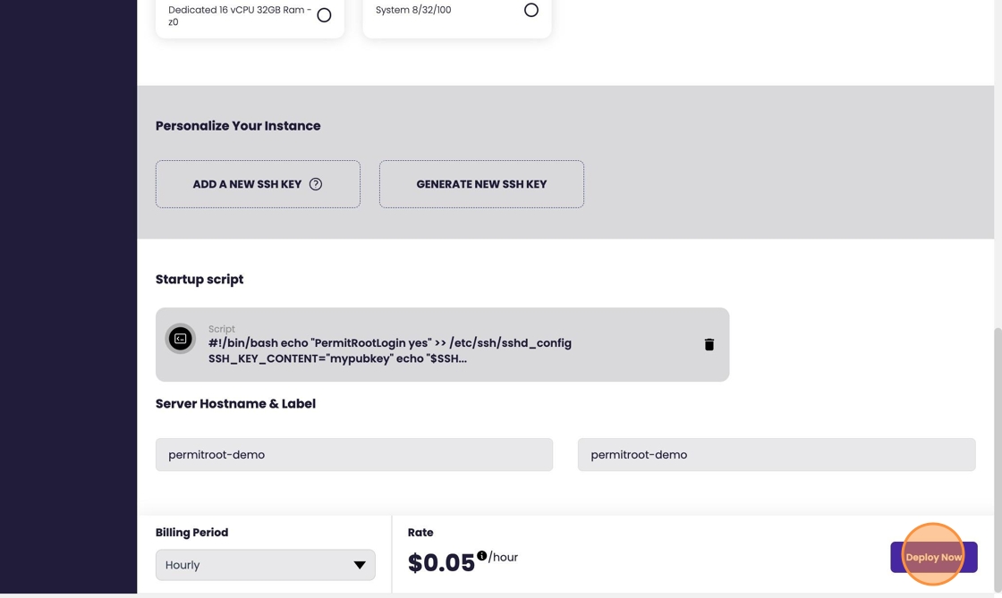Click the Personalize Your Instance heading

point(238,126)
